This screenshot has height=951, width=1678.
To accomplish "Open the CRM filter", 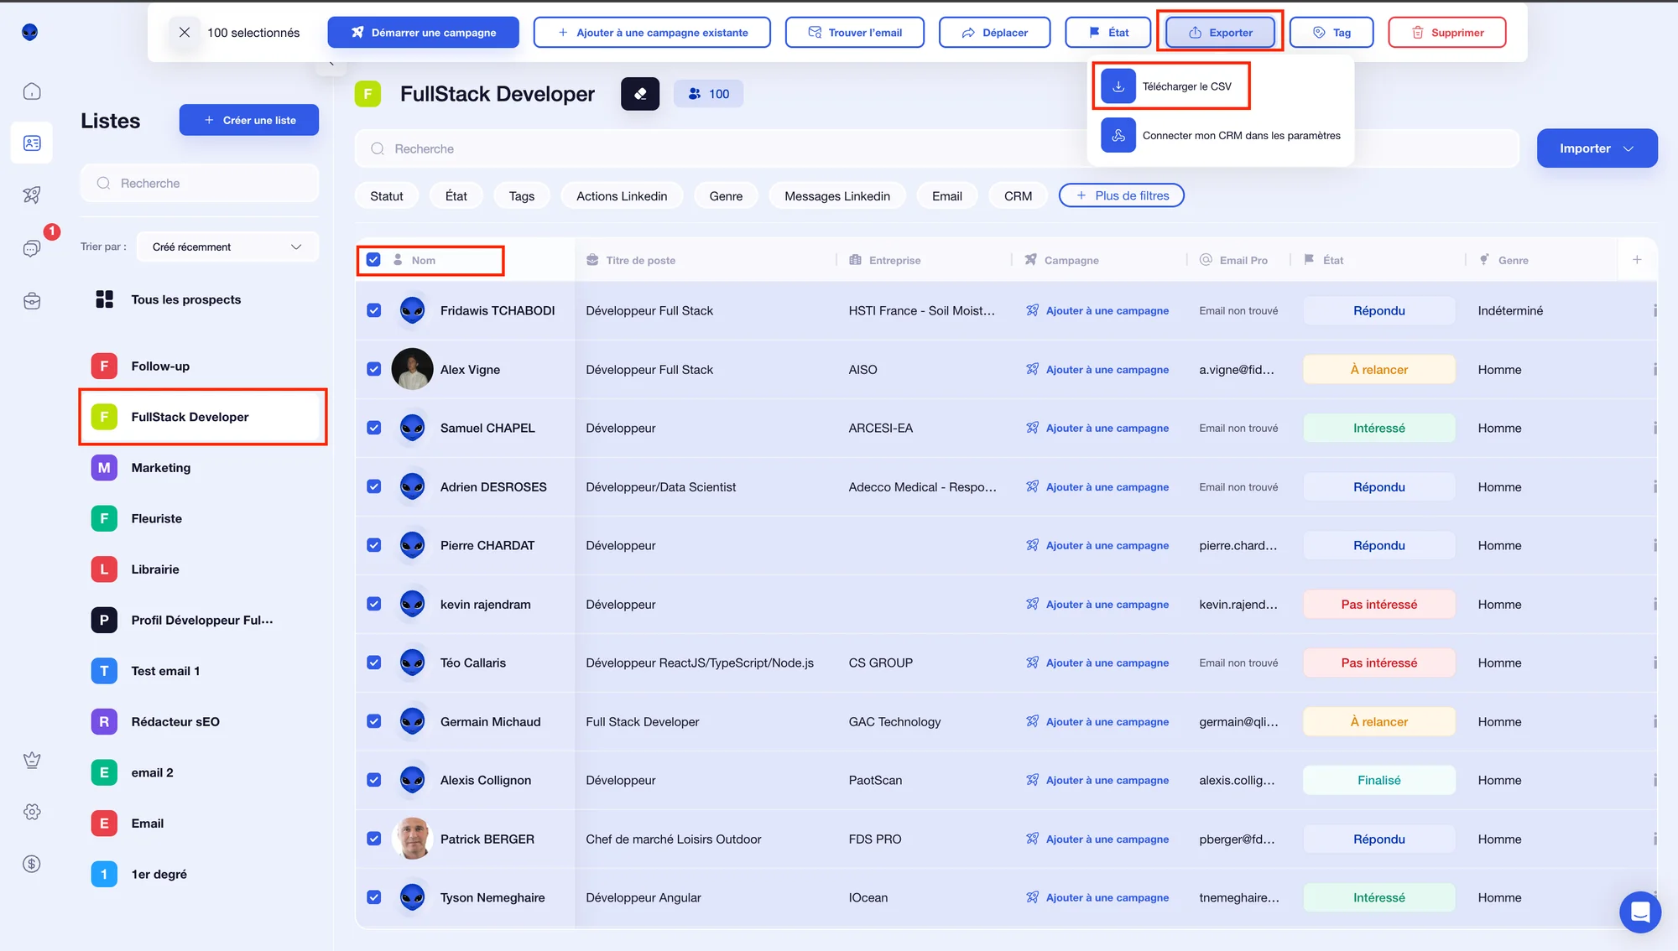I will tap(1018, 195).
